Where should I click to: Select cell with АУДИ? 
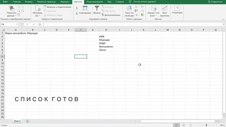coord(106,43)
